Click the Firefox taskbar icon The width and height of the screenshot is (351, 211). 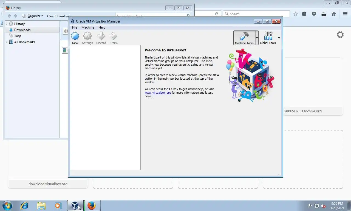(x=92, y=206)
